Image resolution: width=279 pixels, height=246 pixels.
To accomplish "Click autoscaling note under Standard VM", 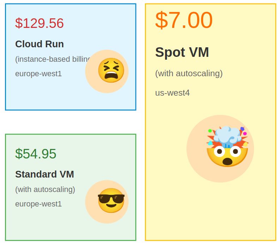I will coord(45,190).
